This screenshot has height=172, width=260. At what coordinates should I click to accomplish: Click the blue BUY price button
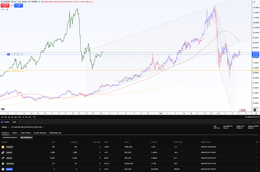tap(18, 6)
